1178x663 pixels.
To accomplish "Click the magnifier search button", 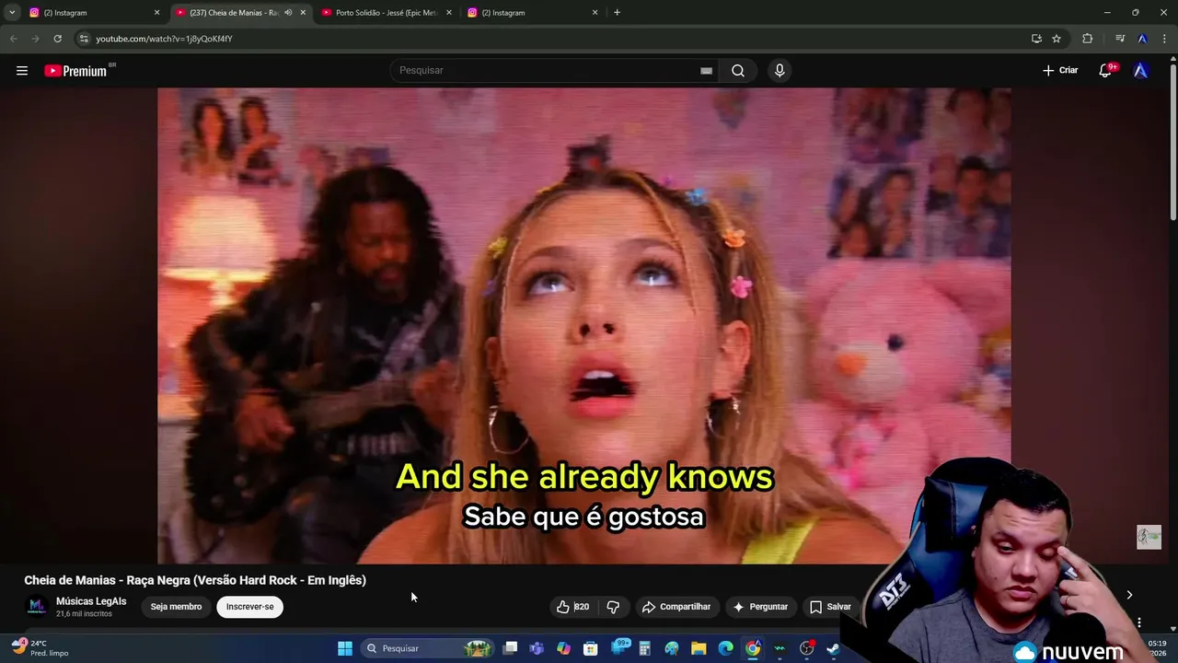I will pos(738,71).
